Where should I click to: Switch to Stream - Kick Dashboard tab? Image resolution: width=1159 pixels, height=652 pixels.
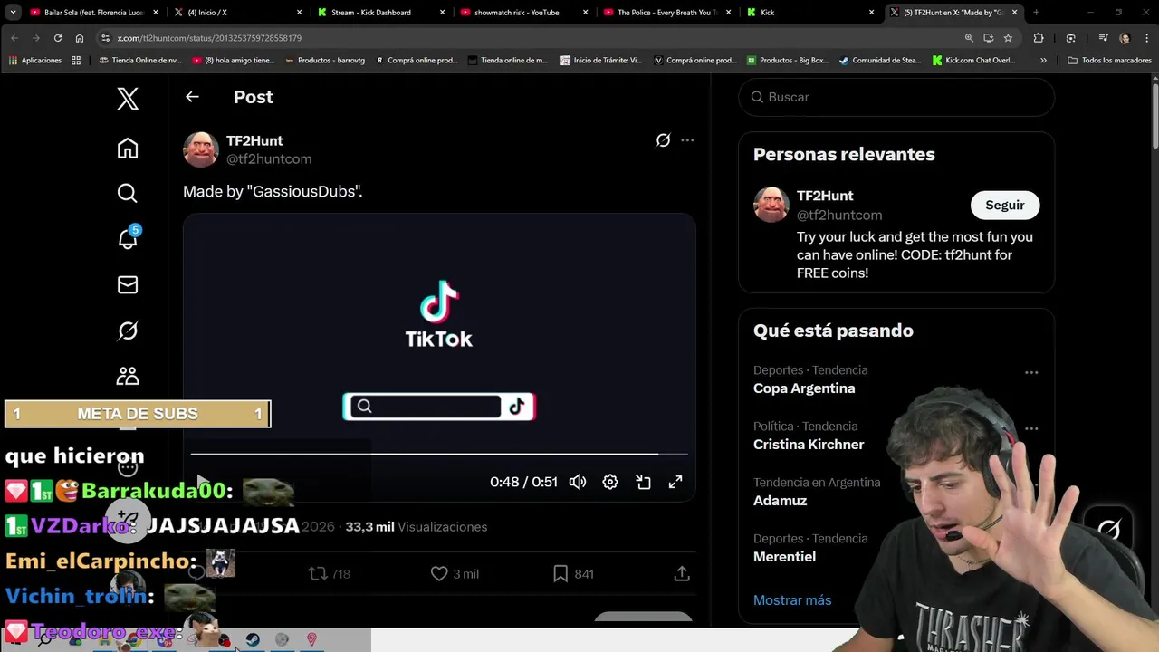pyautogui.click(x=380, y=13)
